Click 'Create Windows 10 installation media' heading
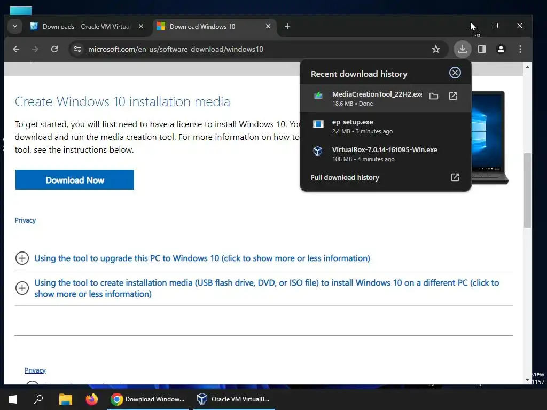Screen dimensions: 547x410 [x=122, y=101]
